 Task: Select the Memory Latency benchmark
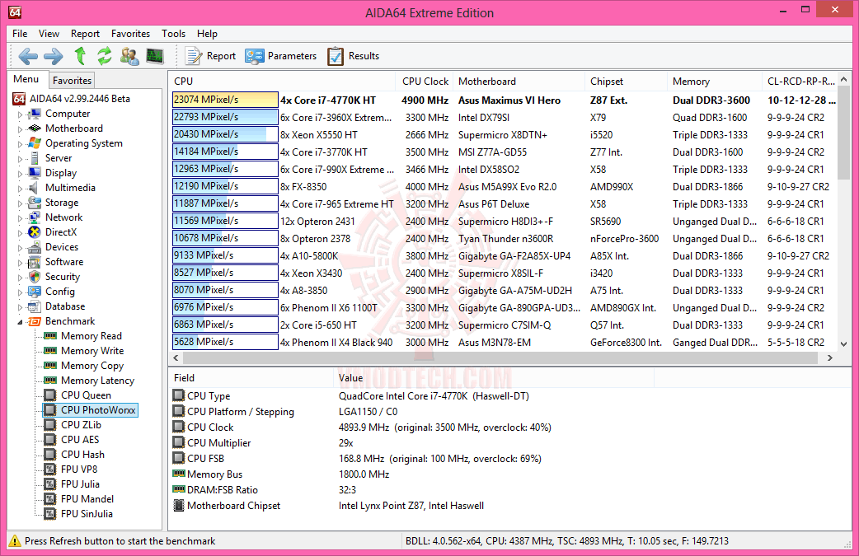pos(97,381)
